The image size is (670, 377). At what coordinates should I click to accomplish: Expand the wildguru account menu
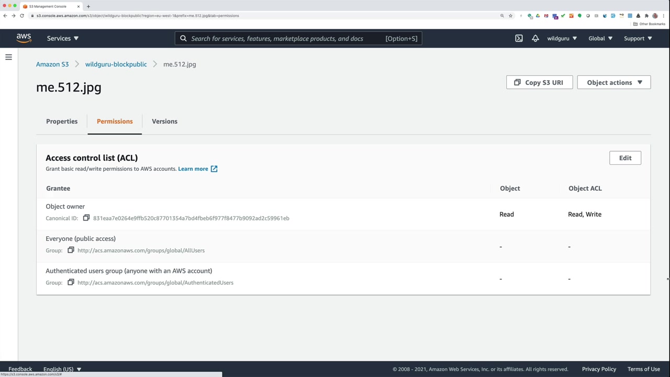coord(562,38)
